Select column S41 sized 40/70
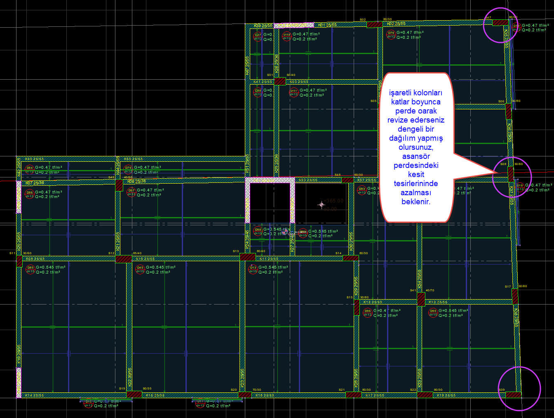The image size is (554, 418). point(421,299)
